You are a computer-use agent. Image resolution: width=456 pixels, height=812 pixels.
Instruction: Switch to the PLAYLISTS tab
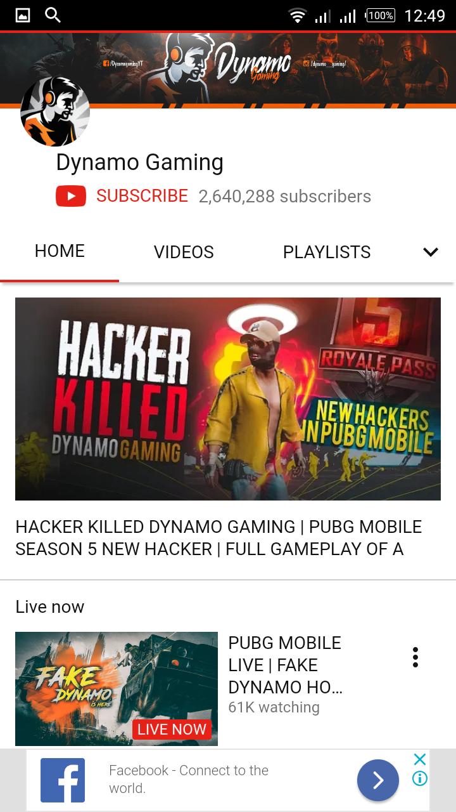(x=327, y=252)
